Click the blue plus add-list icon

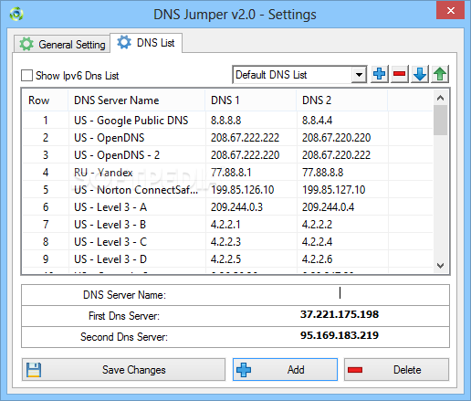coord(380,74)
